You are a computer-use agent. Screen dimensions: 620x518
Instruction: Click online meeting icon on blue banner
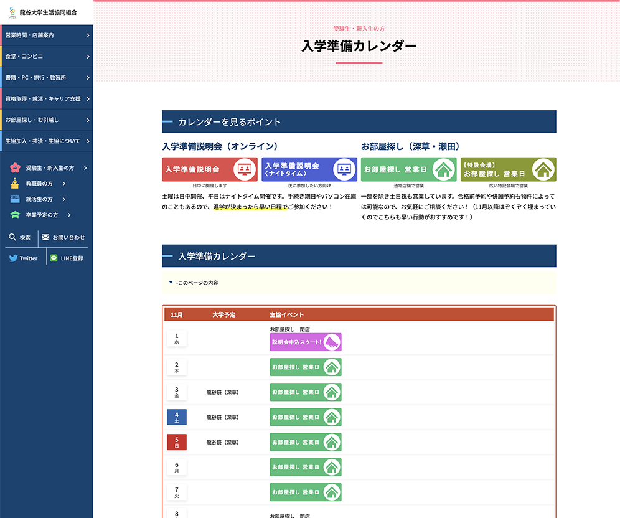tap(344, 169)
